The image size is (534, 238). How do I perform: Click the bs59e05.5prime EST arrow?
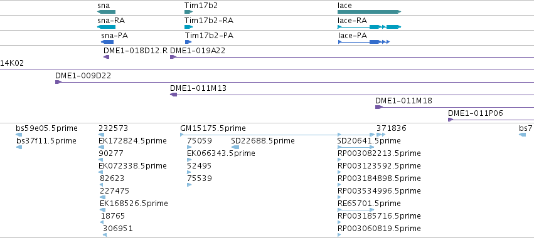point(19,135)
